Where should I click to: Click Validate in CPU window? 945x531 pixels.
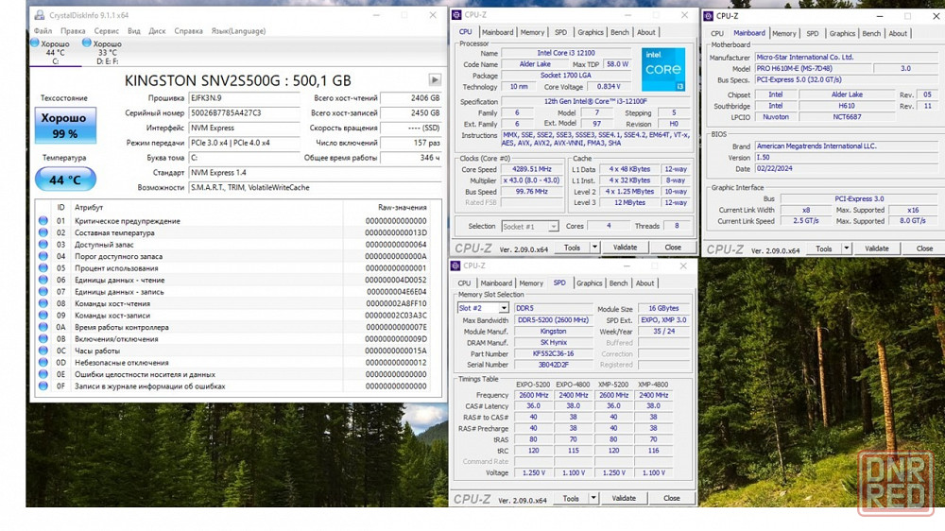coord(625,248)
